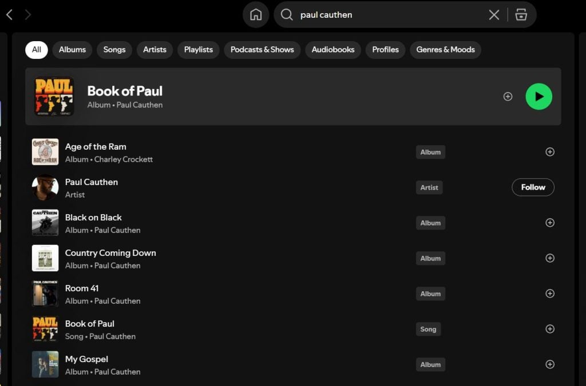This screenshot has width=586, height=386.
Task: Go to the Home screen icon
Action: click(x=256, y=15)
